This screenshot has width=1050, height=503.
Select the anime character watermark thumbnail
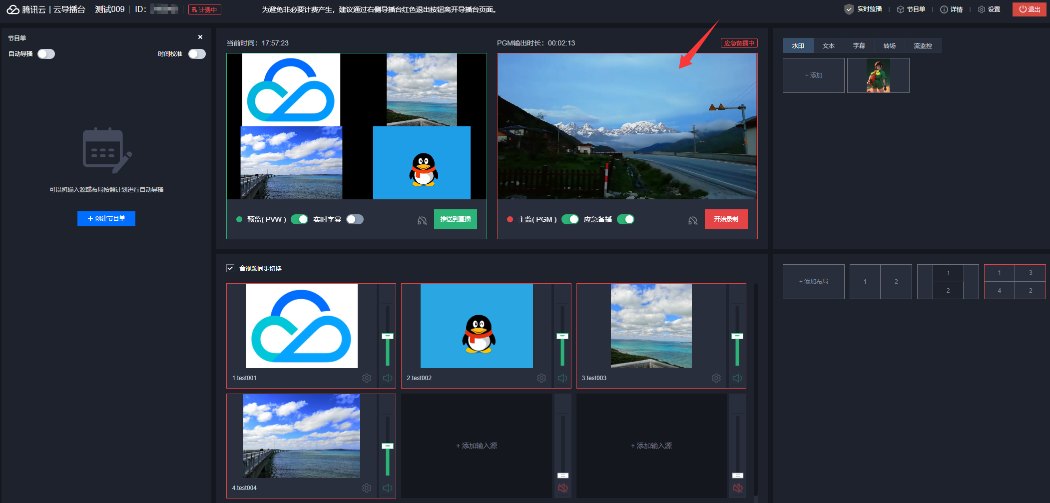[x=878, y=75]
